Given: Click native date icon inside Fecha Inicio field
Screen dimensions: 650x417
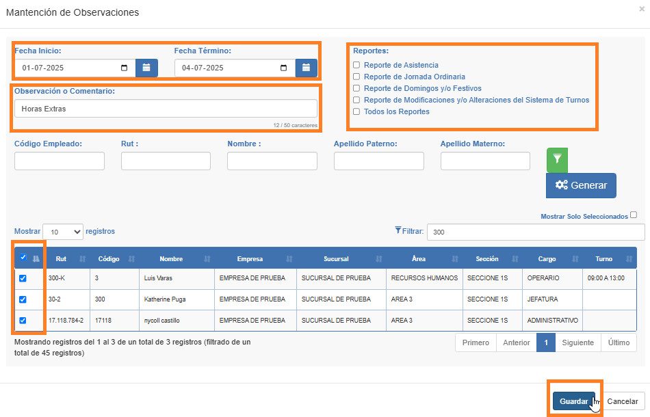Looking at the screenshot, I should (x=124, y=68).
